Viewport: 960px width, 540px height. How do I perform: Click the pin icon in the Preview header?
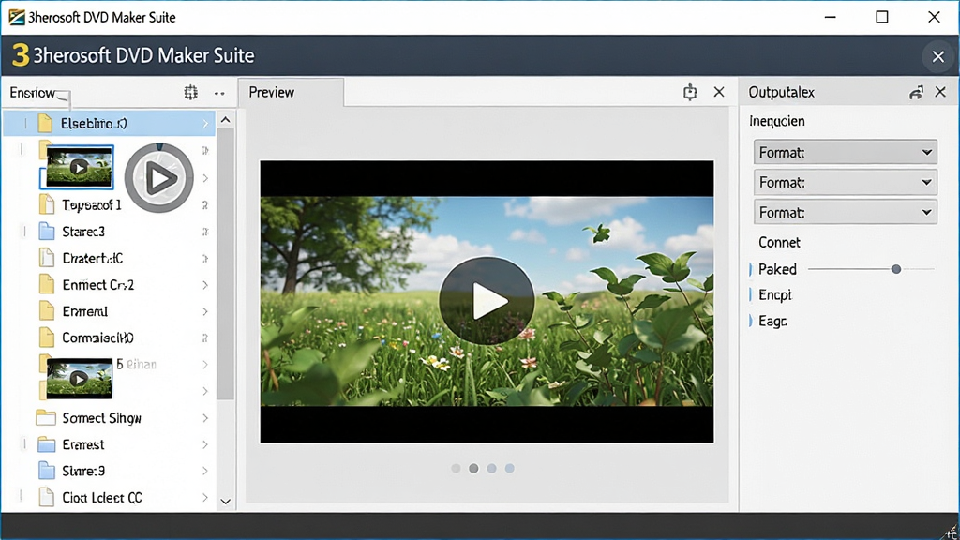(x=690, y=92)
